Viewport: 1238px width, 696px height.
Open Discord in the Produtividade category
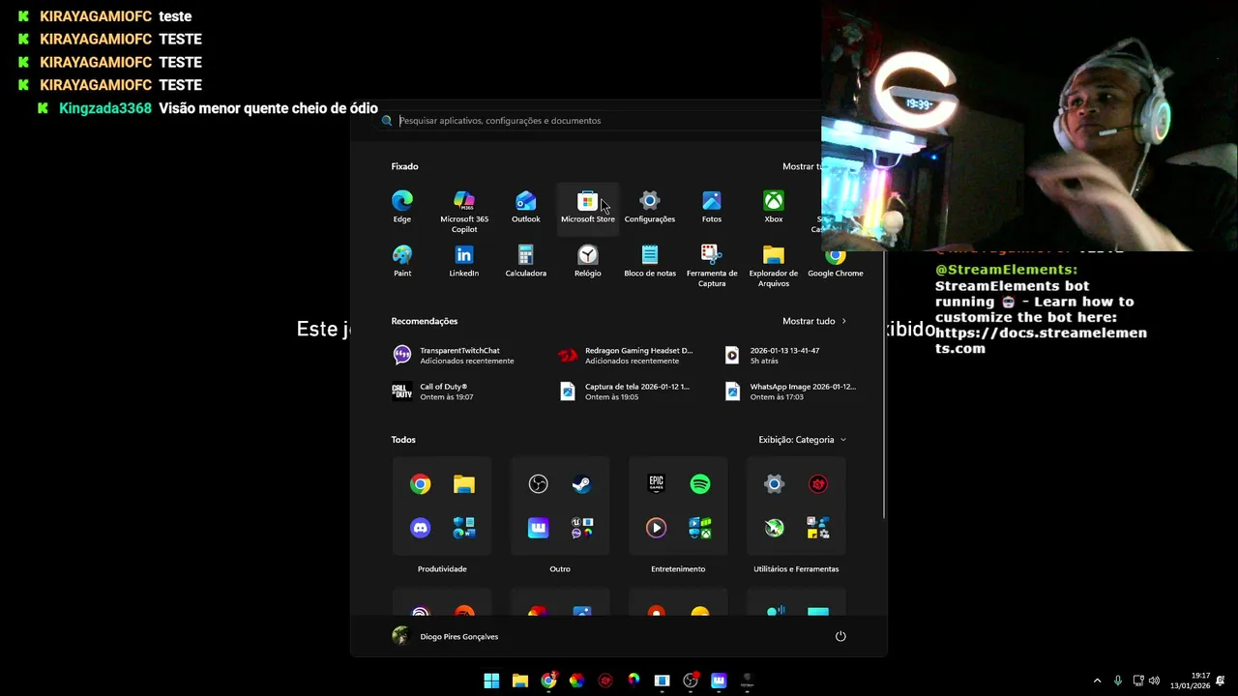click(420, 528)
